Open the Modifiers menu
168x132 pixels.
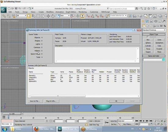50,12
